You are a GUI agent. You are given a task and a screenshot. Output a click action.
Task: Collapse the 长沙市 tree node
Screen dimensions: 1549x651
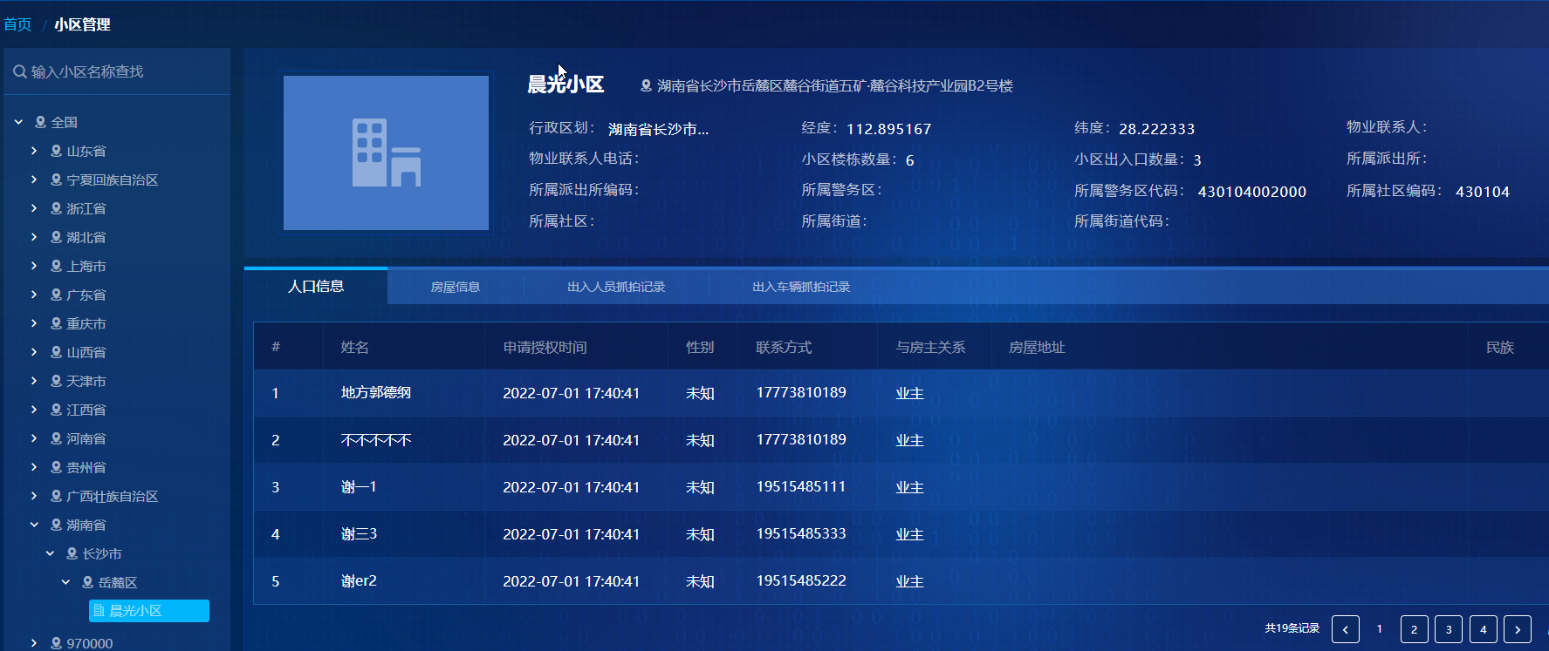click(x=50, y=554)
